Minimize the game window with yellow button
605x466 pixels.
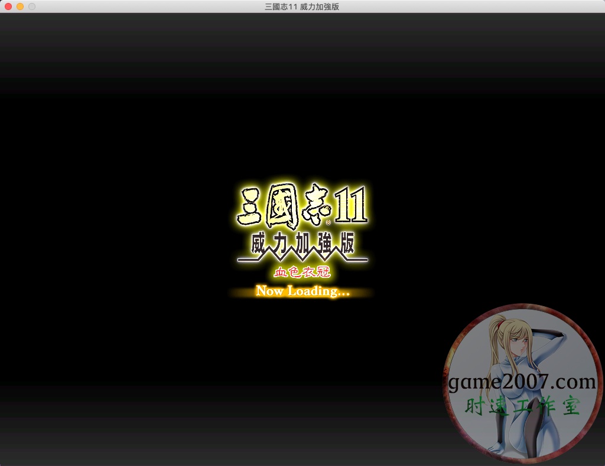pos(20,6)
